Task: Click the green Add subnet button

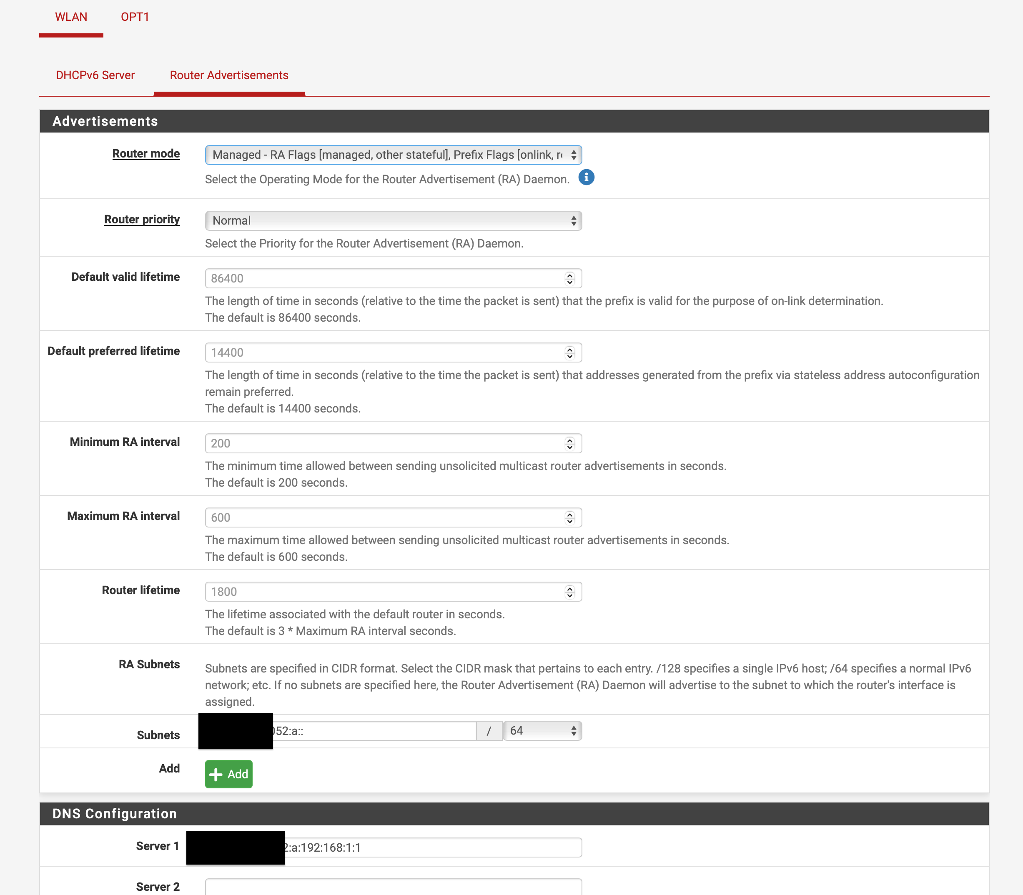Action: point(228,774)
